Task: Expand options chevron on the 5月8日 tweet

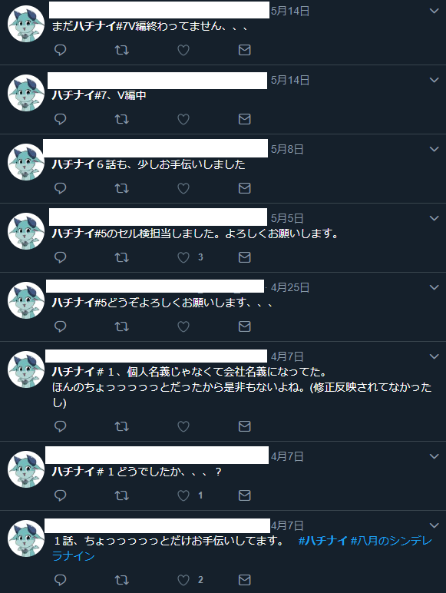Action: 434,149
